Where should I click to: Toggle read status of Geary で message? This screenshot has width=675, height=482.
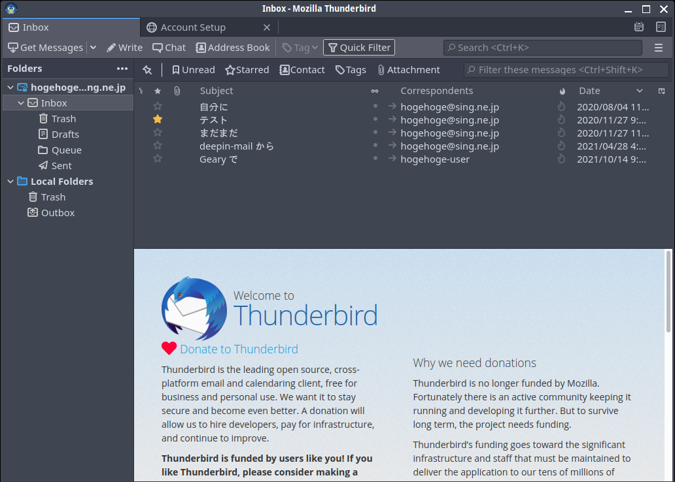375,158
